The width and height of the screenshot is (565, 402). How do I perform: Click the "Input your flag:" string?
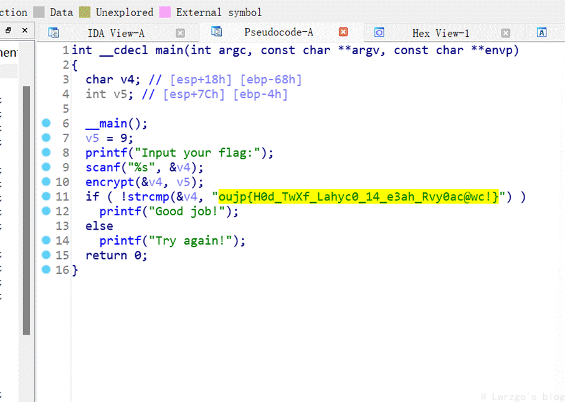coord(197,153)
